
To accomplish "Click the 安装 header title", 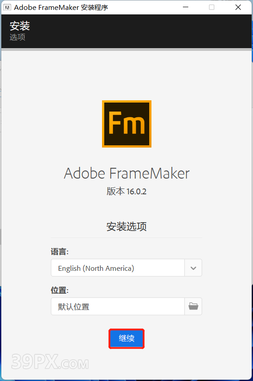I will point(20,26).
